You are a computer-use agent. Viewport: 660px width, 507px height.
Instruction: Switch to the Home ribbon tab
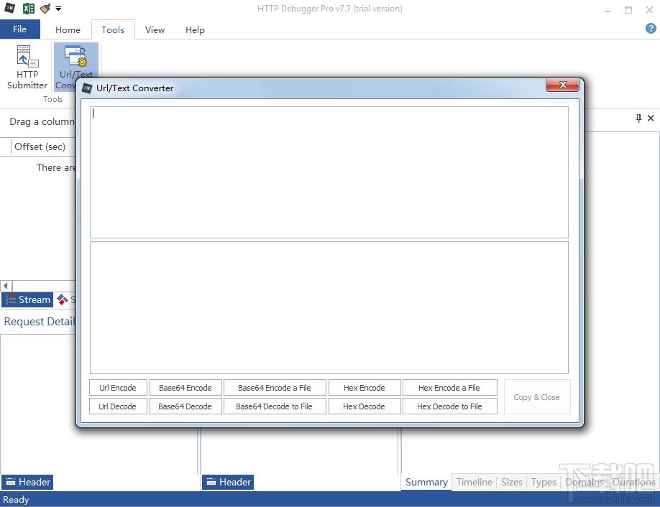coord(68,30)
